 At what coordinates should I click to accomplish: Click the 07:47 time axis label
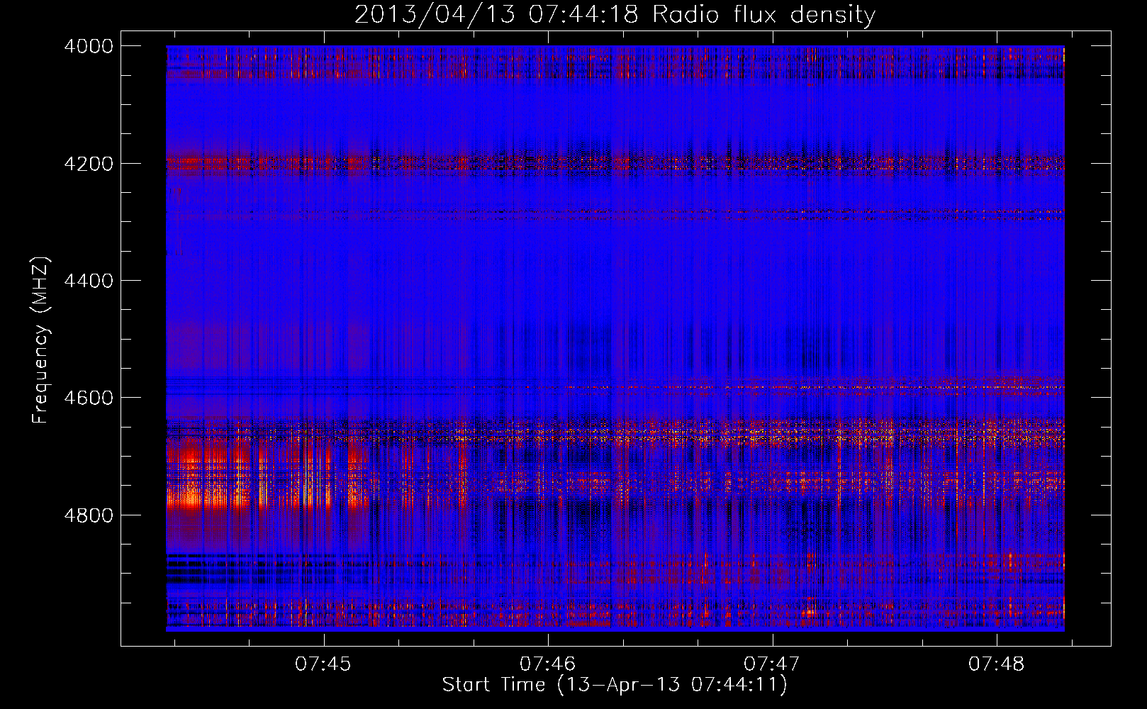coord(771,664)
